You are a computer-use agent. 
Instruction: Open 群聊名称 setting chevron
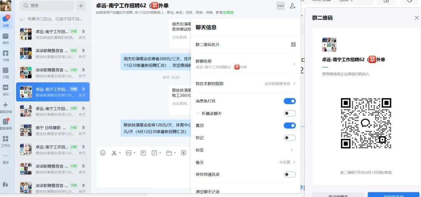pyautogui.click(x=294, y=64)
